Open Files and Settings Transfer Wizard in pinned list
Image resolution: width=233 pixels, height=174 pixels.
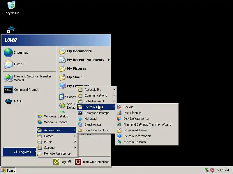pos(29,78)
